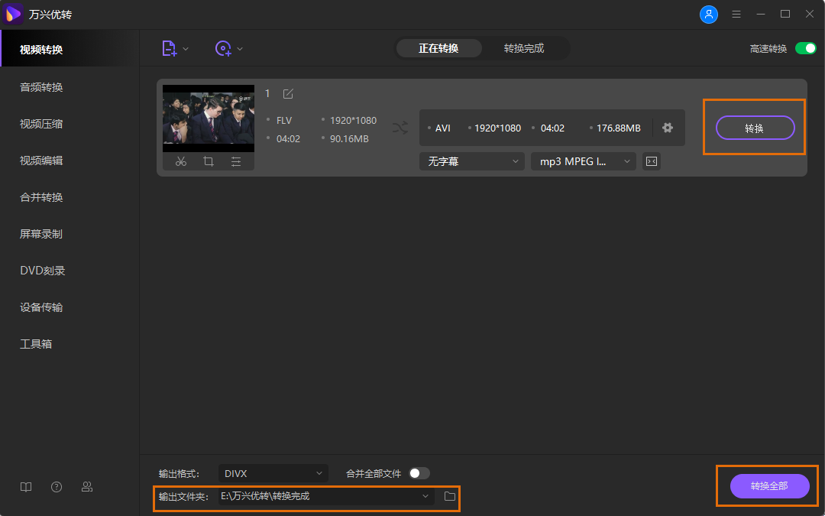This screenshot has width=825, height=516.
Task: Click the file name "1"
Action: click(267, 94)
